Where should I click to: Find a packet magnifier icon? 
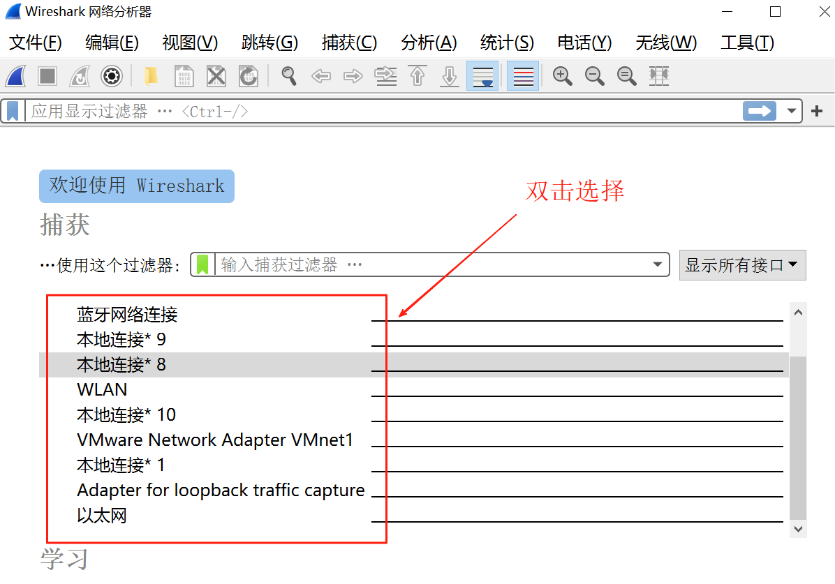(288, 76)
